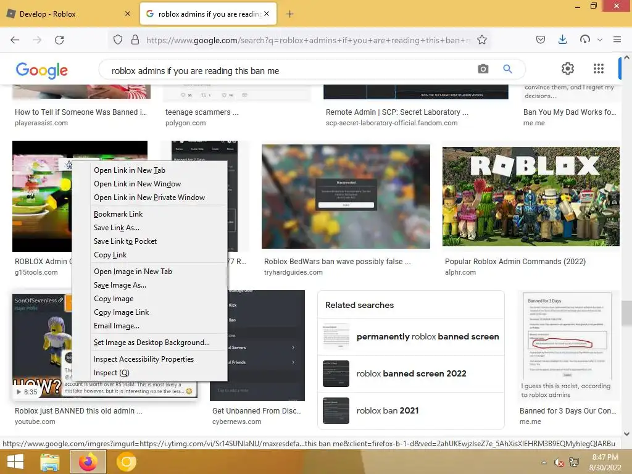This screenshot has height=474, width=632.
Task: Show hidden system tray icons
Action: pos(544,462)
